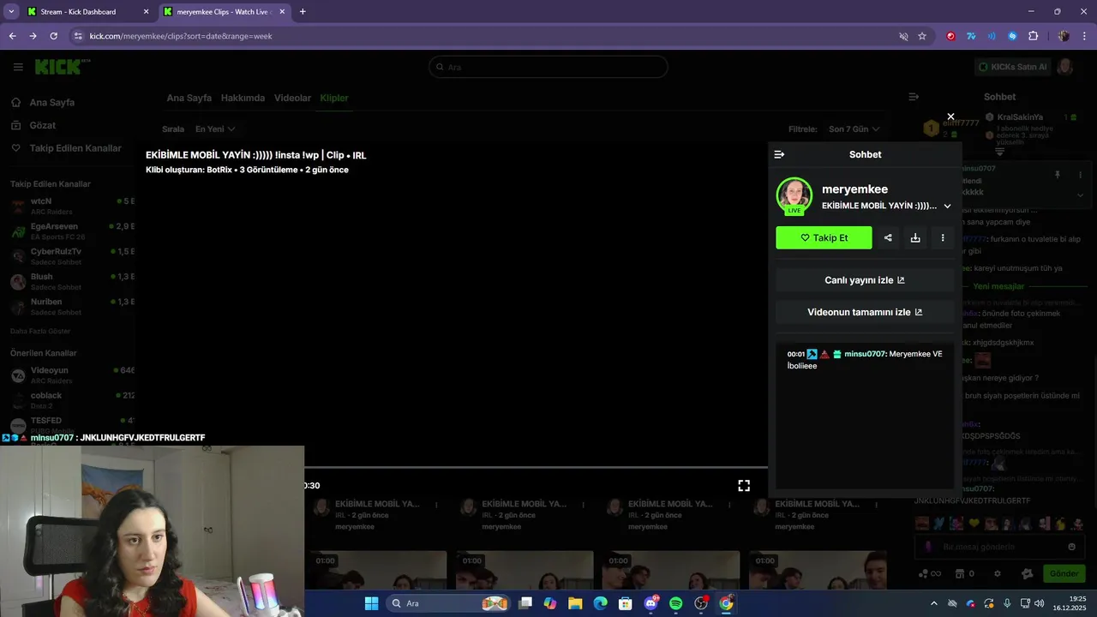Screen dimensions: 1097x617
Task: Open minsu0707's name in the clip chat
Action: coord(865,354)
